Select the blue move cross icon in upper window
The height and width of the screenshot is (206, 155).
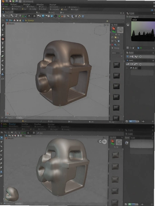click(7, 20)
